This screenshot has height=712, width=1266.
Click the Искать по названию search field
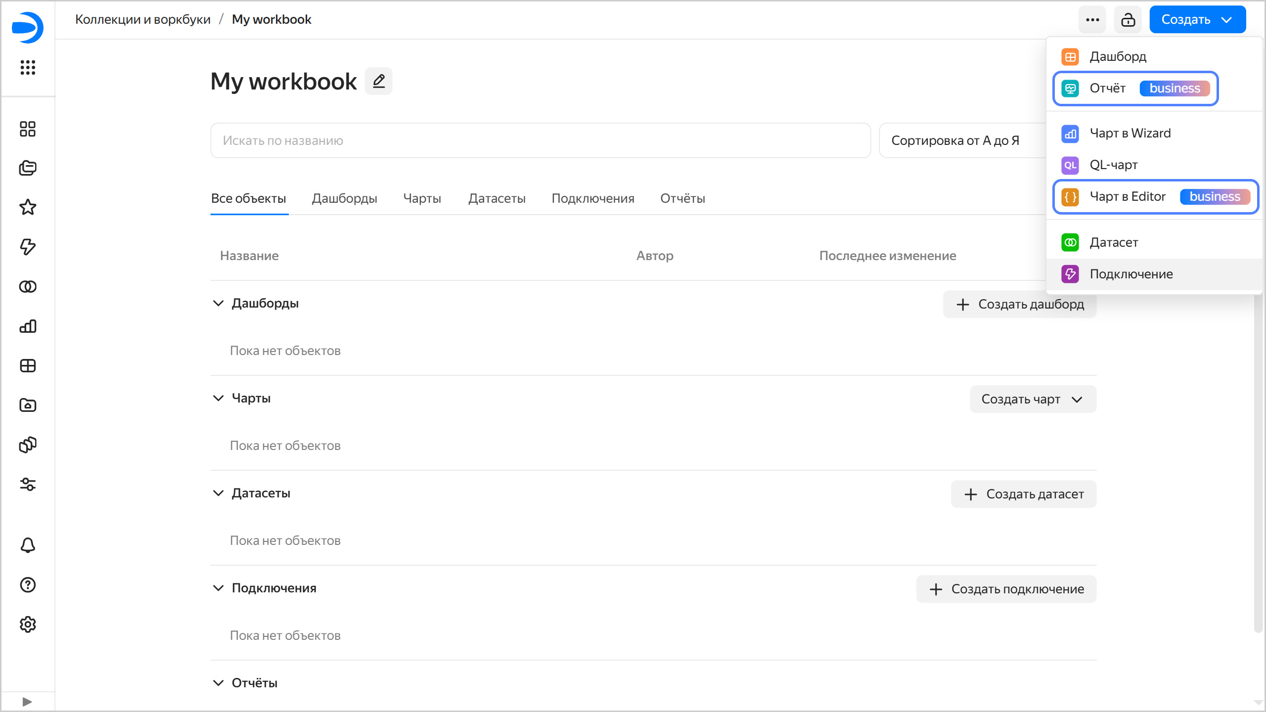(x=540, y=141)
